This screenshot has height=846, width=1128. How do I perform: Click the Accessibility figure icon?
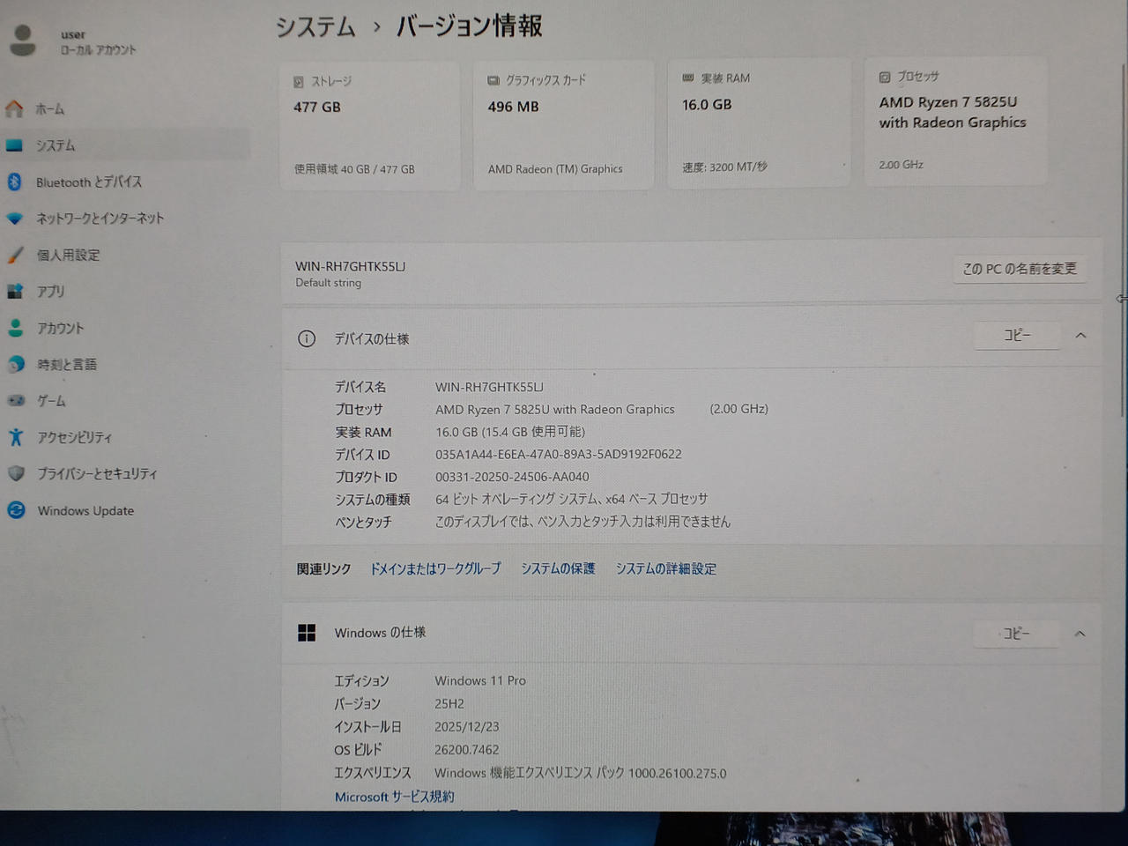pos(16,437)
